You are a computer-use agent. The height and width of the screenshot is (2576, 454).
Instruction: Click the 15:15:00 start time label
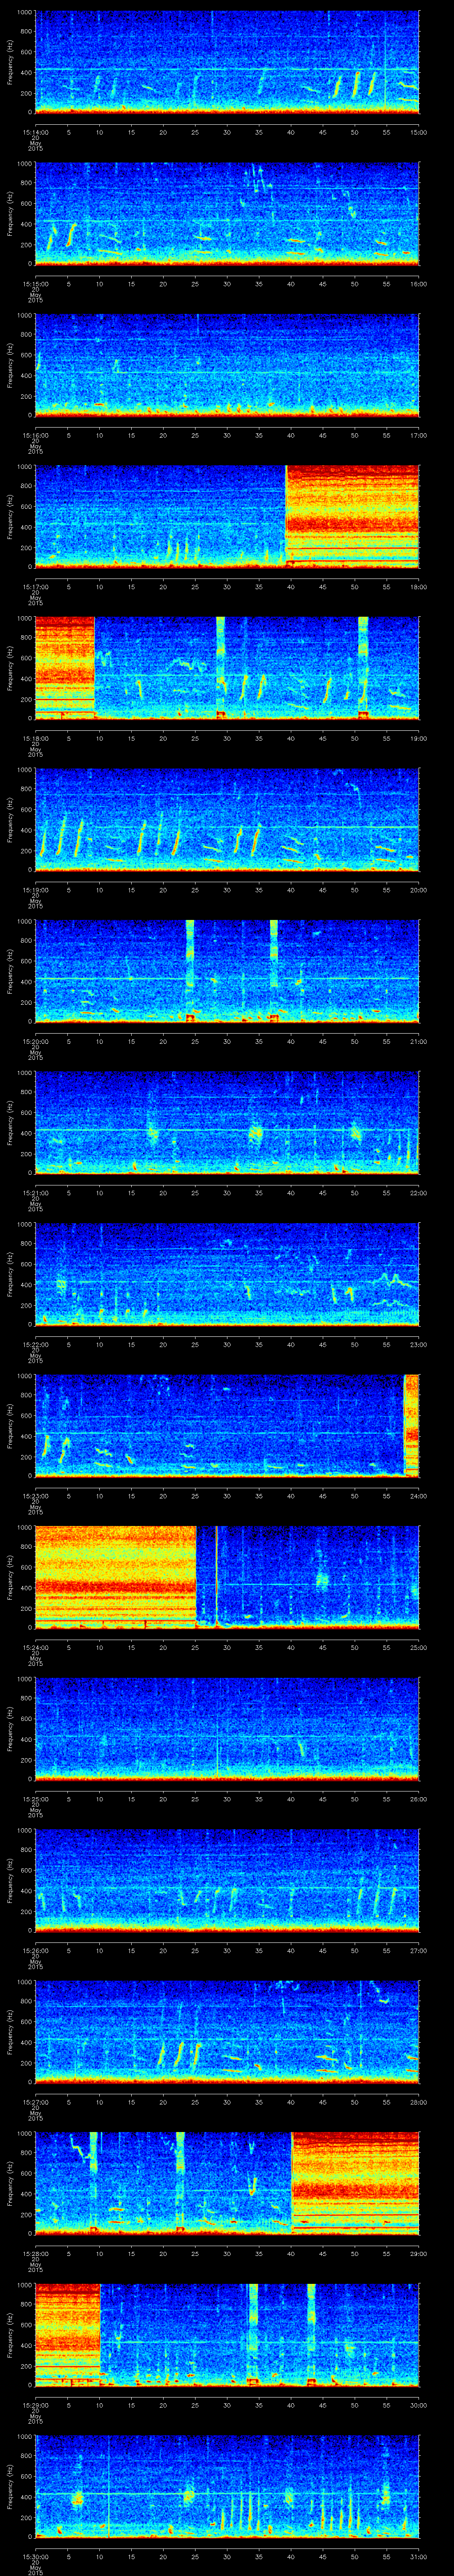(x=36, y=284)
